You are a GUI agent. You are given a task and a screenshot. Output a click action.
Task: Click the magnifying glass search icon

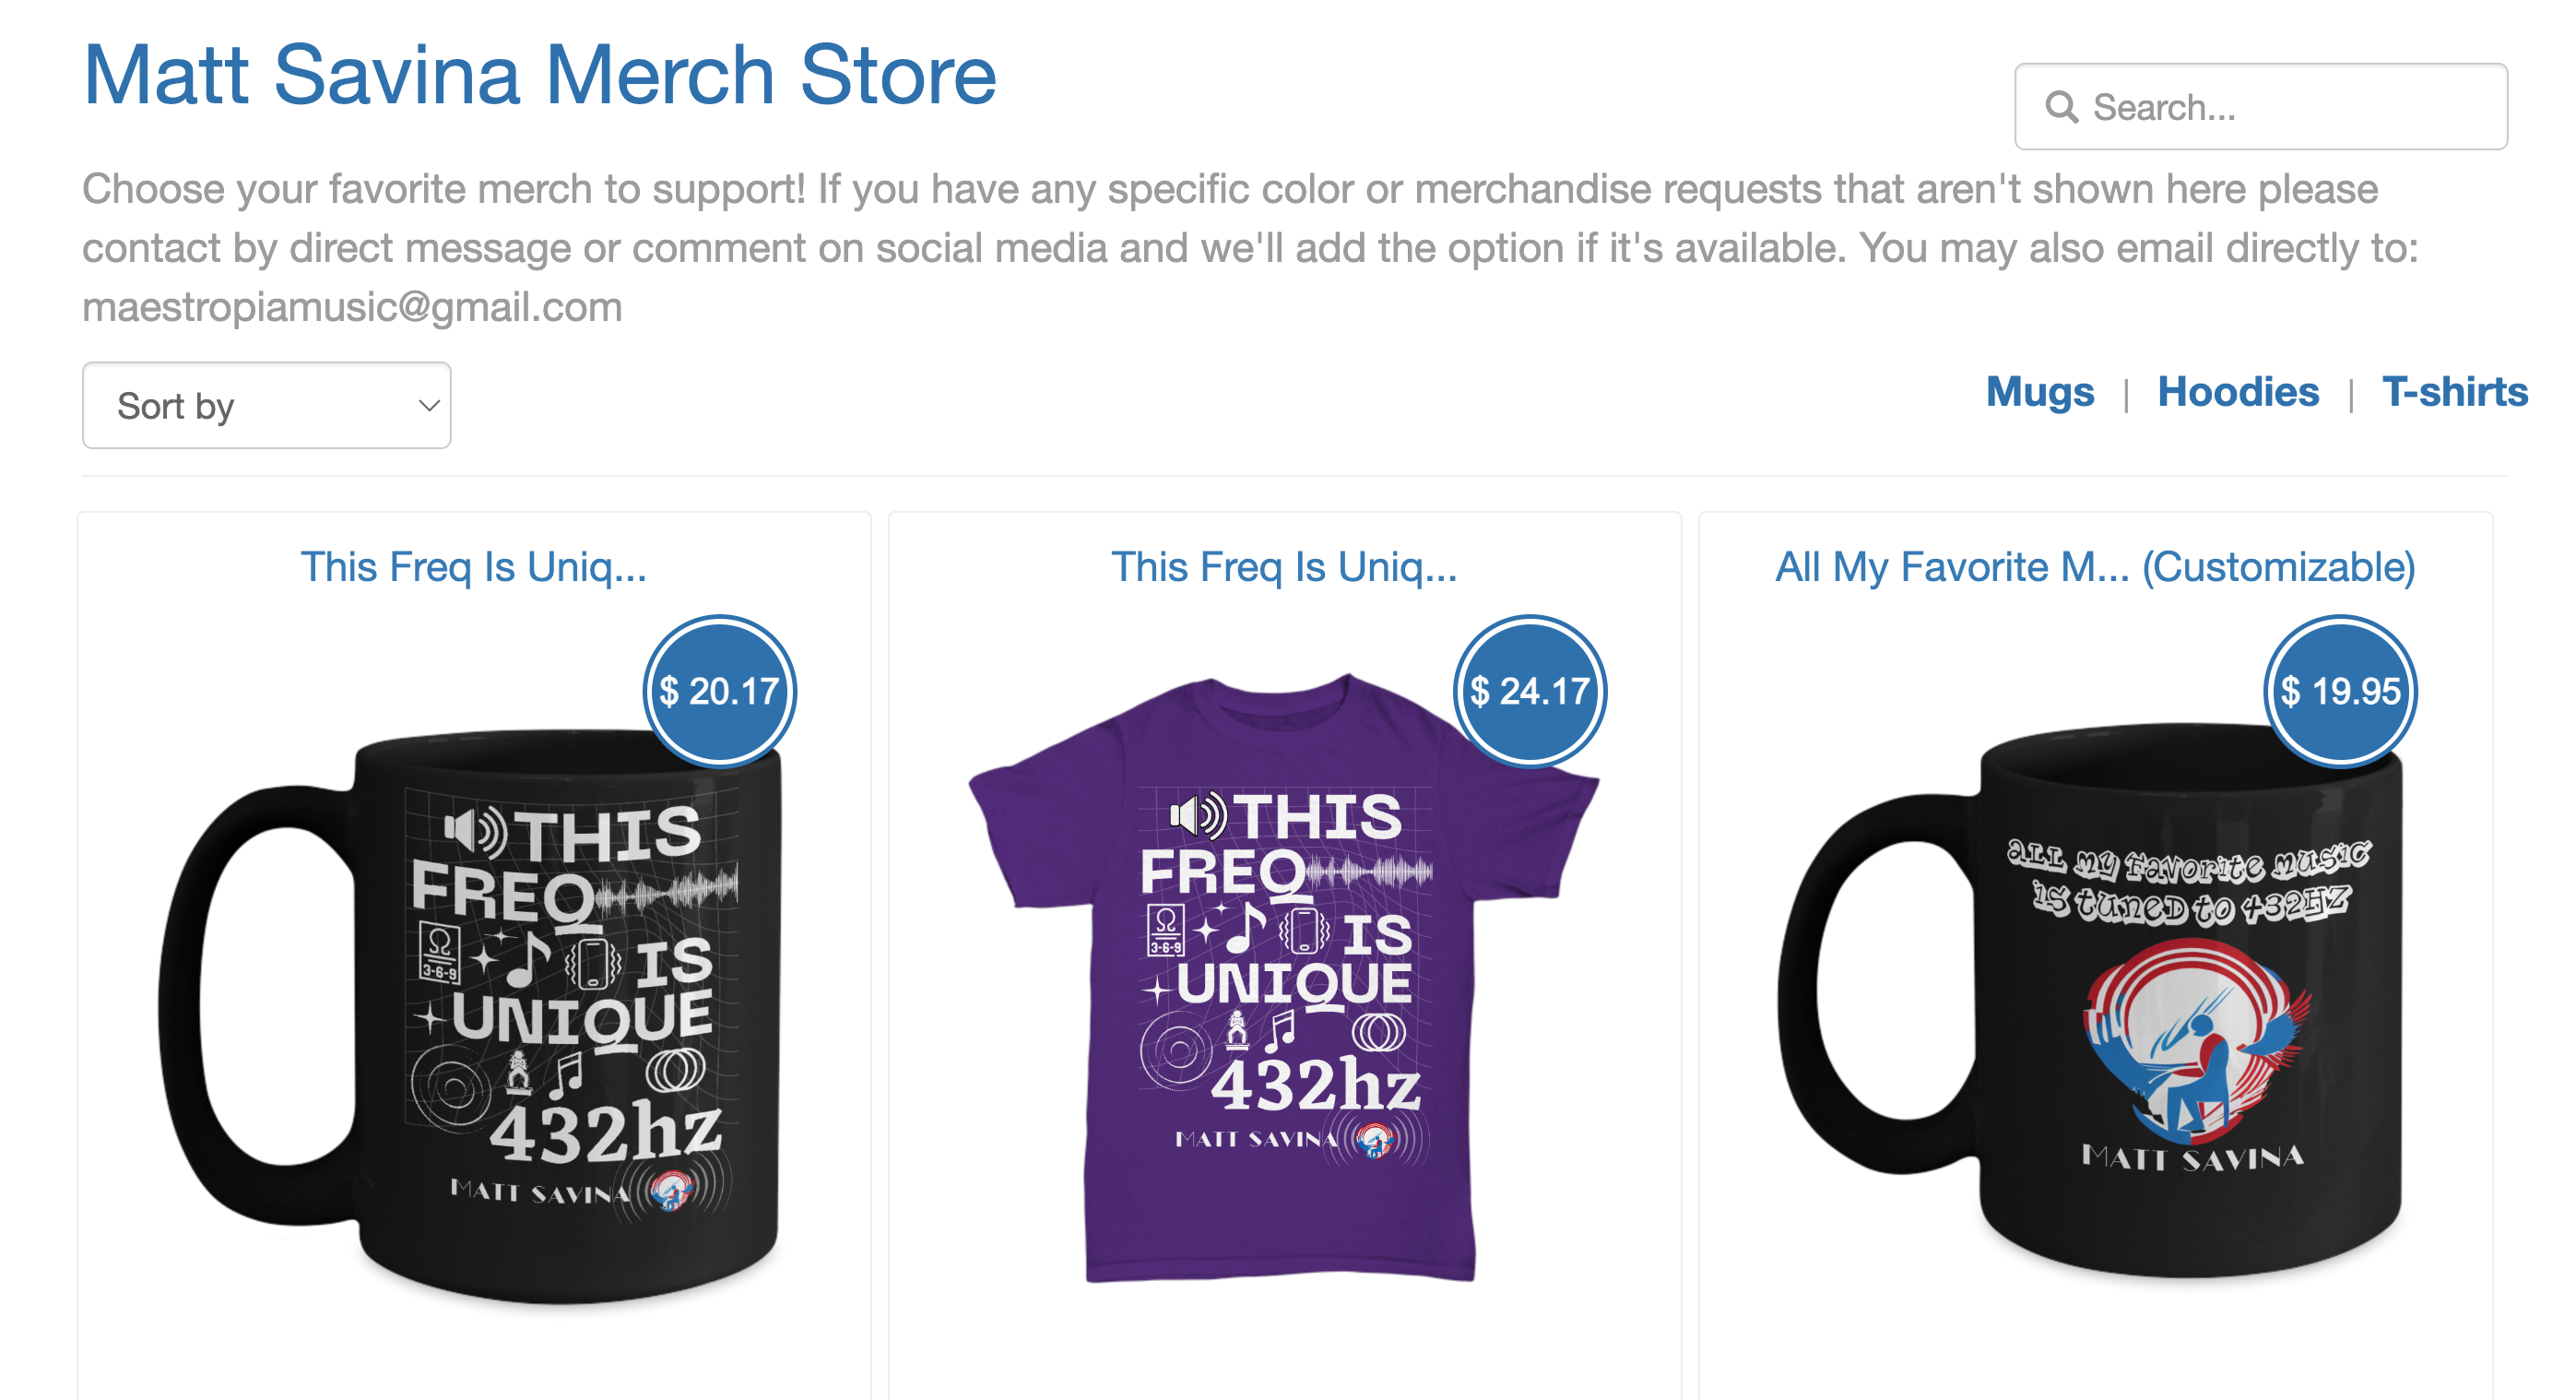[x=2061, y=107]
